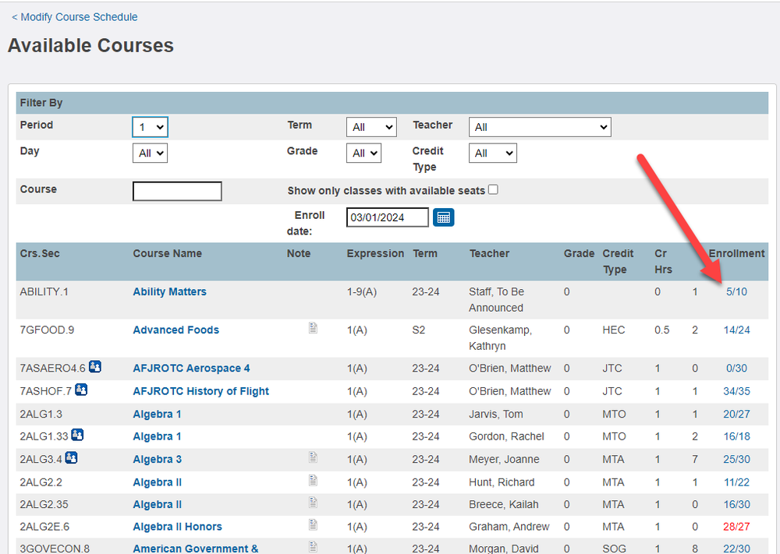Open the Teacher filter dropdown

tap(540, 127)
